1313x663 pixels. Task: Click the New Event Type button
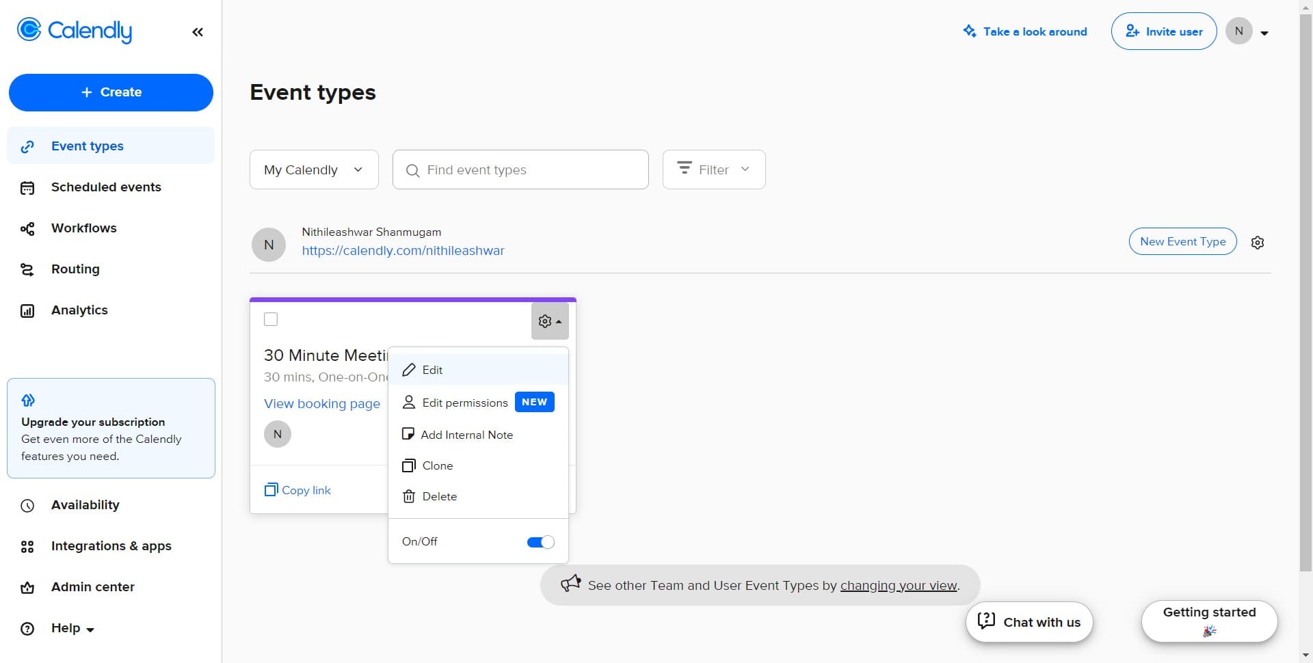pos(1182,241)
